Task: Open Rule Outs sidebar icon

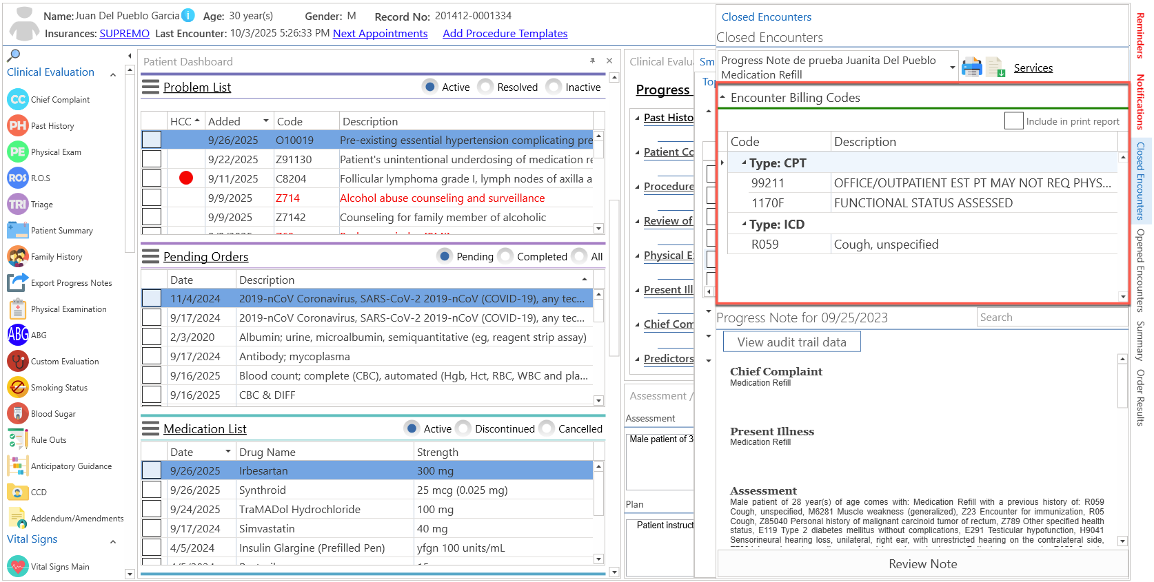Action: coord(18,439)
